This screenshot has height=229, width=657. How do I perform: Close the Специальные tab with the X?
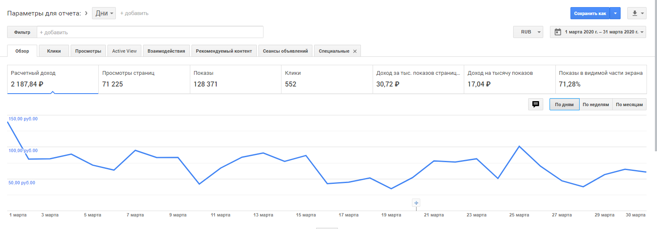pos(355,51)
